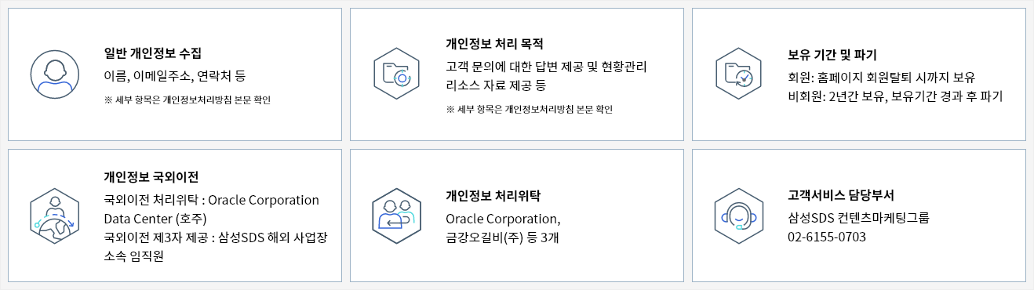
Task: Click the Oracle Corporation Data Center (호주) text
Action: pyautogui.click(x=212, y=208)
